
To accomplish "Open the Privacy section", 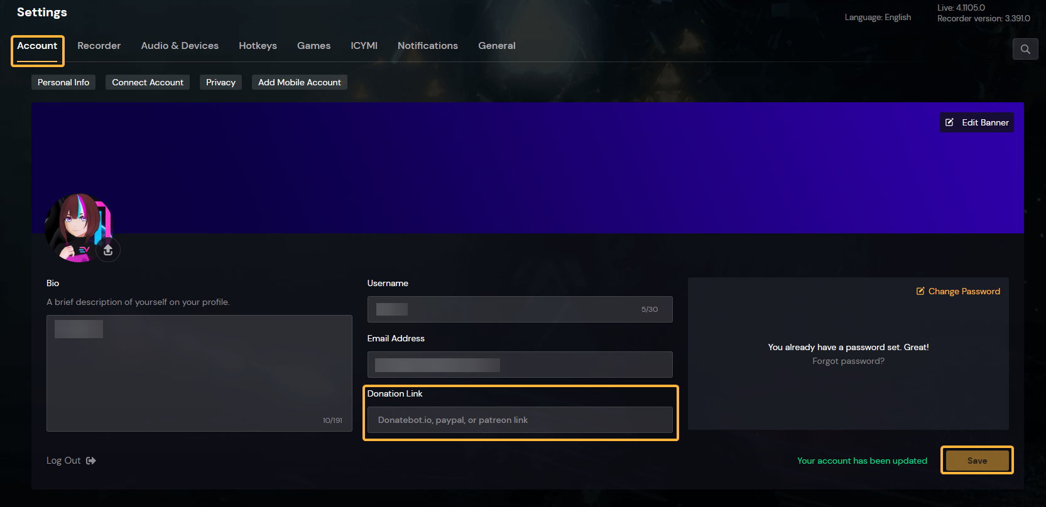I will (x=221, y=82).
